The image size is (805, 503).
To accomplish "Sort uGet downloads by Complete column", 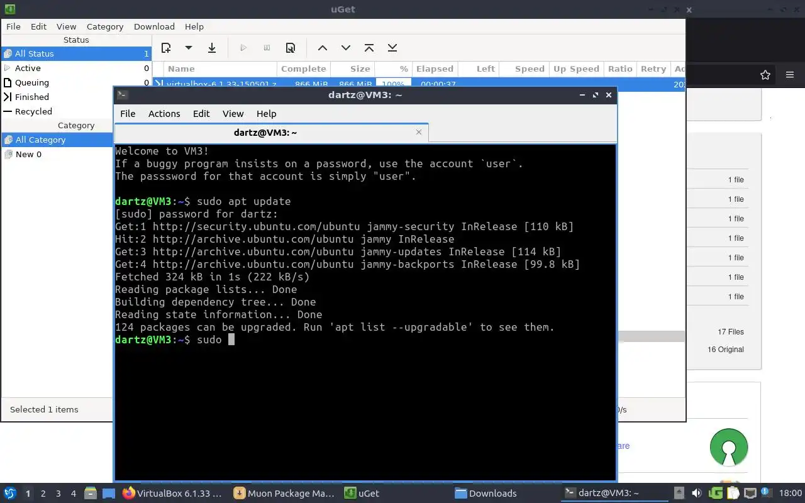I will tap(303, 69).
